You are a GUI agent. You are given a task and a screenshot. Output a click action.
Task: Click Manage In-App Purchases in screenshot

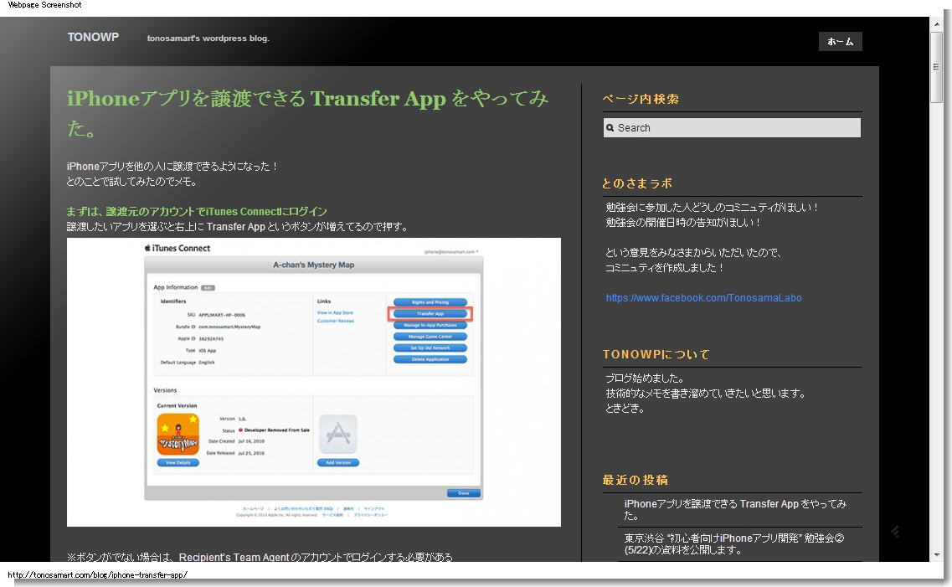pos(430,326)
